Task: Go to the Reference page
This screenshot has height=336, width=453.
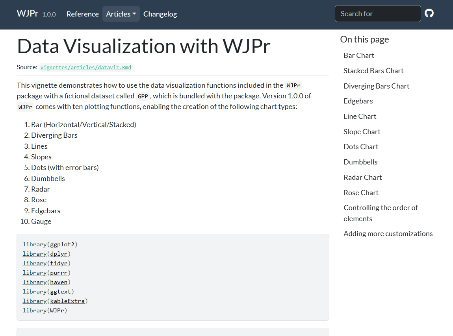Action: (83, 14)
